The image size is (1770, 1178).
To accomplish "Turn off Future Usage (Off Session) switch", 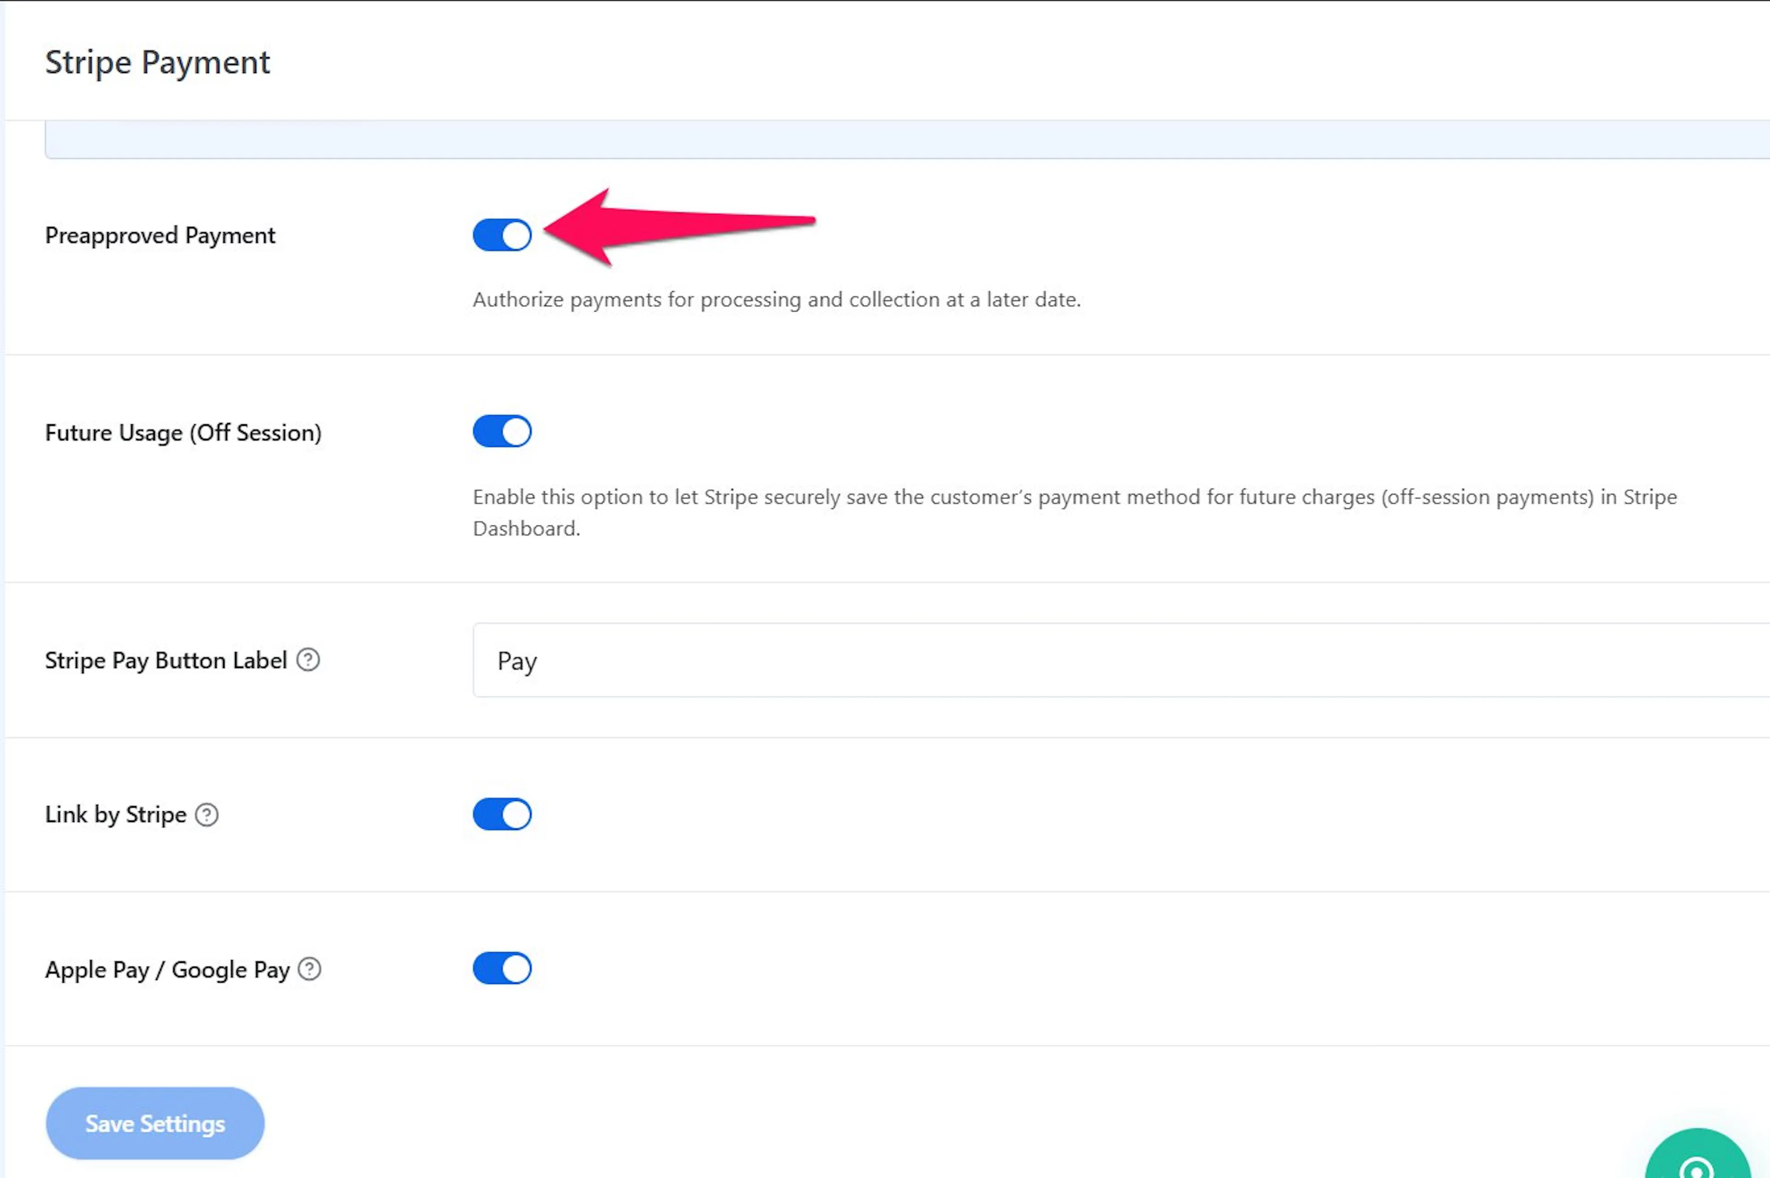I will point(502,431).
